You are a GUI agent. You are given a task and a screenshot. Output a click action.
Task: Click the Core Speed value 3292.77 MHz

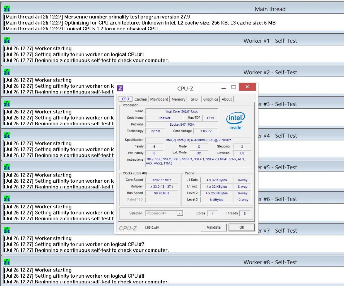tap(162, 180)
